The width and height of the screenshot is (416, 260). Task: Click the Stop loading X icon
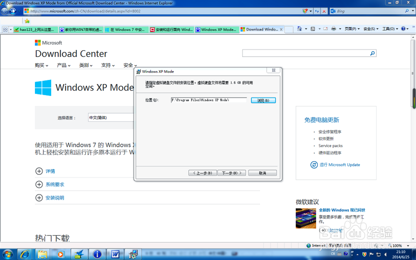324,11
